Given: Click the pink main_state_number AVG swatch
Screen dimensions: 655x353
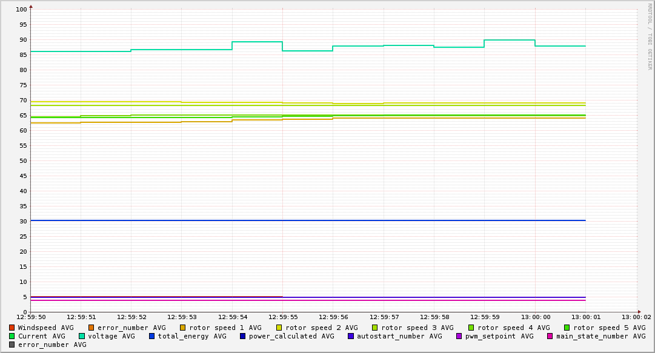Looking at the screenshot, I should (x=550, y=336).
